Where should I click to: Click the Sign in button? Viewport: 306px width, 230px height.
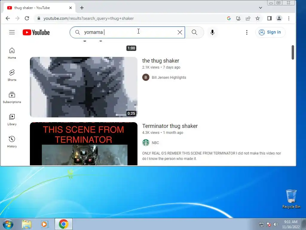click(270, 32)
